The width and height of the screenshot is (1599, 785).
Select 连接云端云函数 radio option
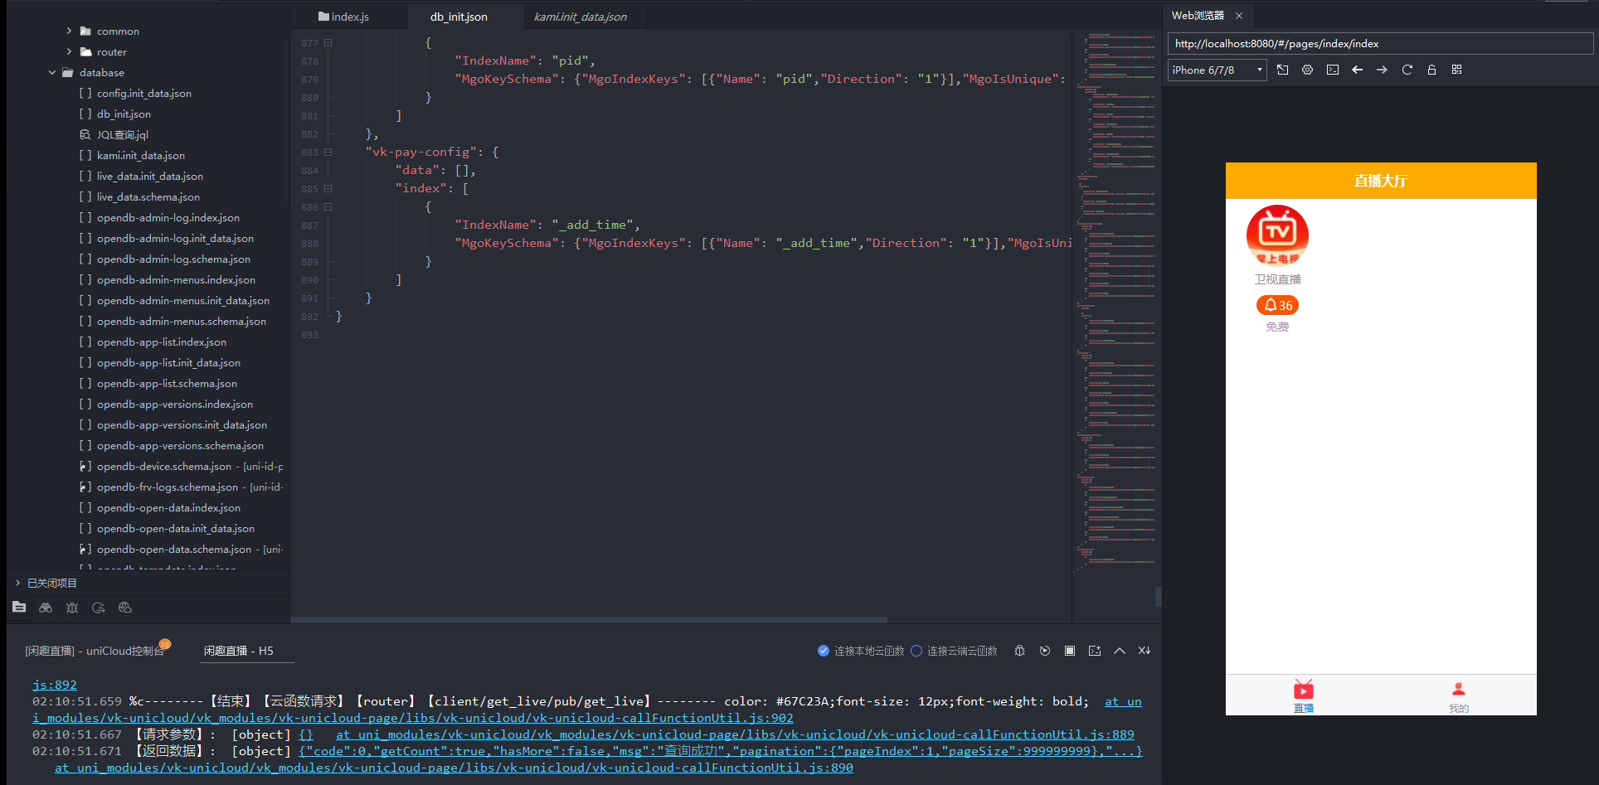pos(916,651)
